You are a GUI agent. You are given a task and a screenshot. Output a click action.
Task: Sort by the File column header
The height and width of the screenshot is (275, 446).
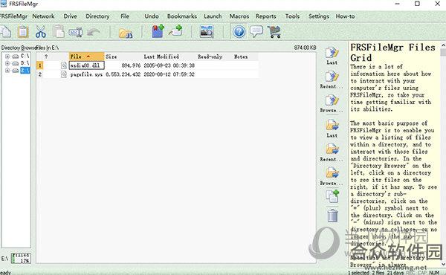(87, 56)
